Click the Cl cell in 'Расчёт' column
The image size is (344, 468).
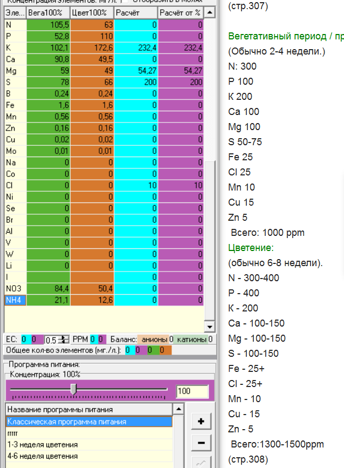135,185
